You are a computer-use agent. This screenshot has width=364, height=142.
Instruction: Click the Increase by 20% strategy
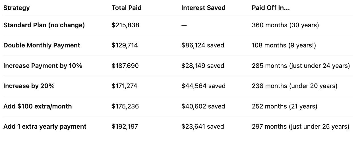tap(29, 86)
